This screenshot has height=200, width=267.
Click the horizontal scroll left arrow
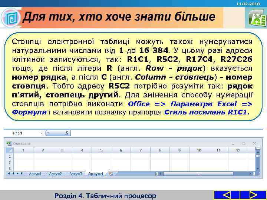point(160,174)
